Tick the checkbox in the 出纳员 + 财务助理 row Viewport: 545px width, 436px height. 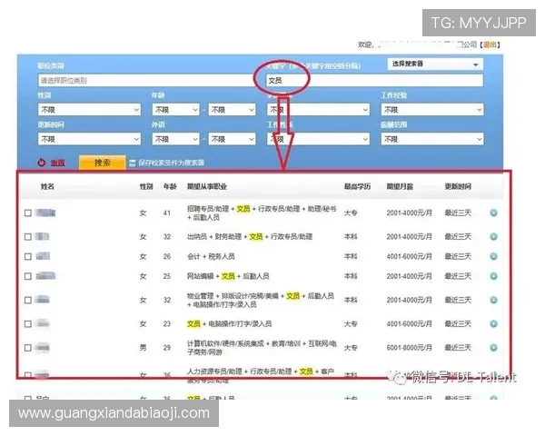tap(28, 237)
